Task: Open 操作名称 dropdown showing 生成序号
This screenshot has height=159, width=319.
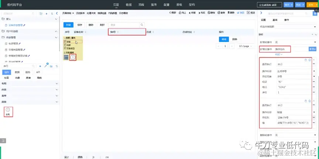Action: click(296, 71)
